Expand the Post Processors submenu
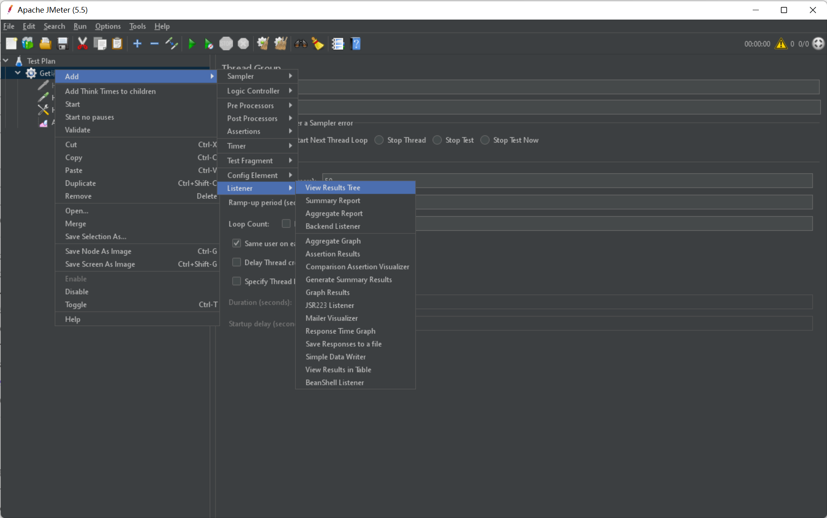 (258, 118)
